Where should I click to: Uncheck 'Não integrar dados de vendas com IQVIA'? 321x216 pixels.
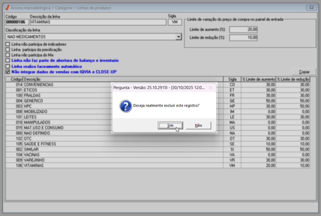(x=8, y=72)
